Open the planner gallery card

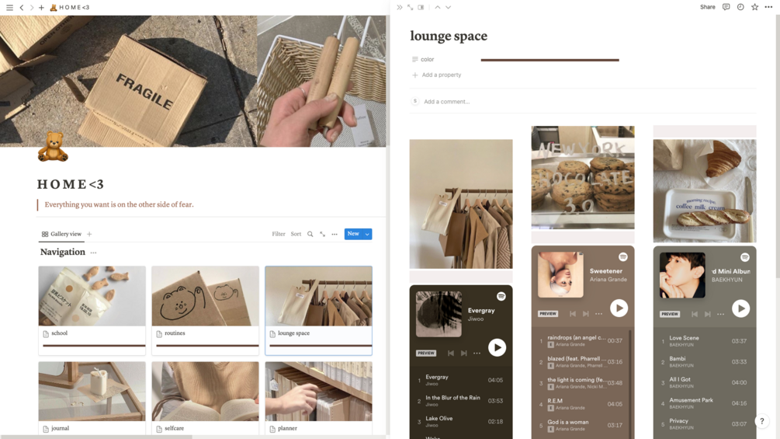pyautogui.click(x=319, y=398)
